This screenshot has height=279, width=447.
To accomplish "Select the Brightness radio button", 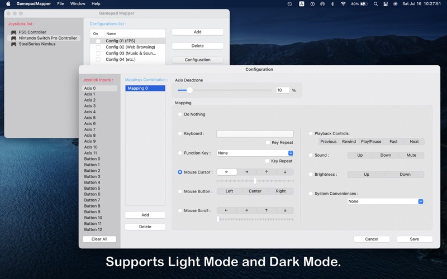I will point(311,174).
